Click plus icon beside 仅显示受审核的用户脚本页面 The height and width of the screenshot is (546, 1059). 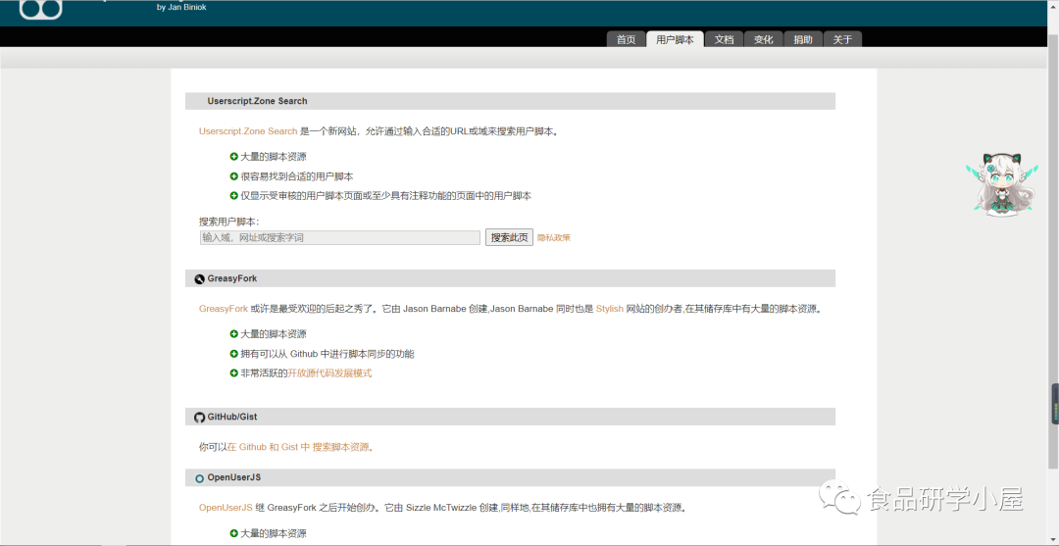[x=233, y=196]
